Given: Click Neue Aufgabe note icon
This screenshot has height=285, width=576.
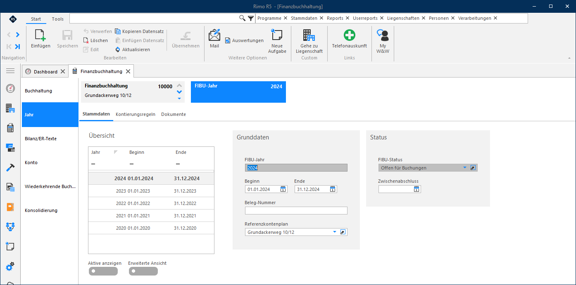Looking at the screenshot, I should [x=276, y=35].
